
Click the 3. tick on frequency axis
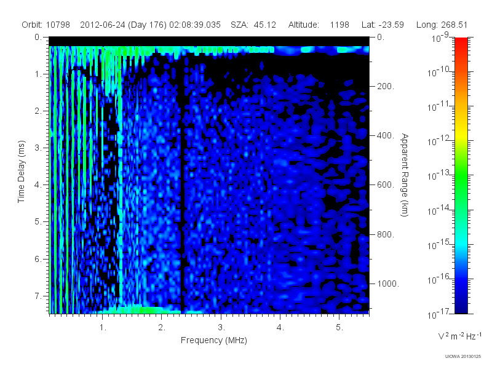click(221, 328)
